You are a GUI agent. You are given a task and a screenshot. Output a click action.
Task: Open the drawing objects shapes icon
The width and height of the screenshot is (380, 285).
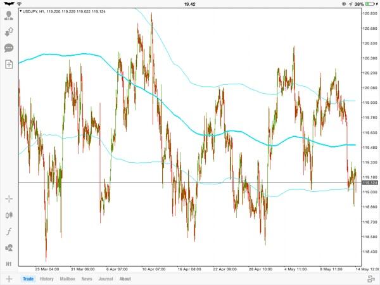[x=9, y=248]
